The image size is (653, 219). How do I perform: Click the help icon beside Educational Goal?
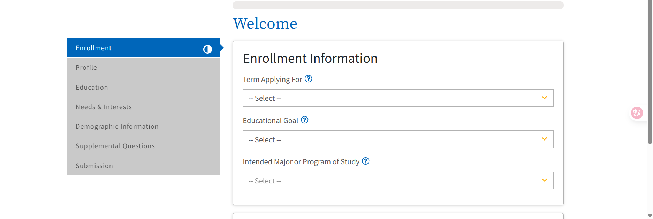(305, 120)
